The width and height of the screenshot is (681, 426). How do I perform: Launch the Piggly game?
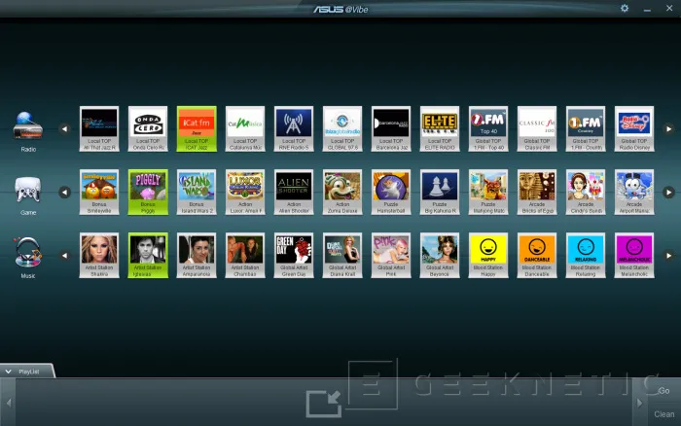148,193
